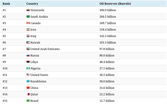Click the United States flag icon
The width and height of the screenshot is (167, 105).
point(28,75)
